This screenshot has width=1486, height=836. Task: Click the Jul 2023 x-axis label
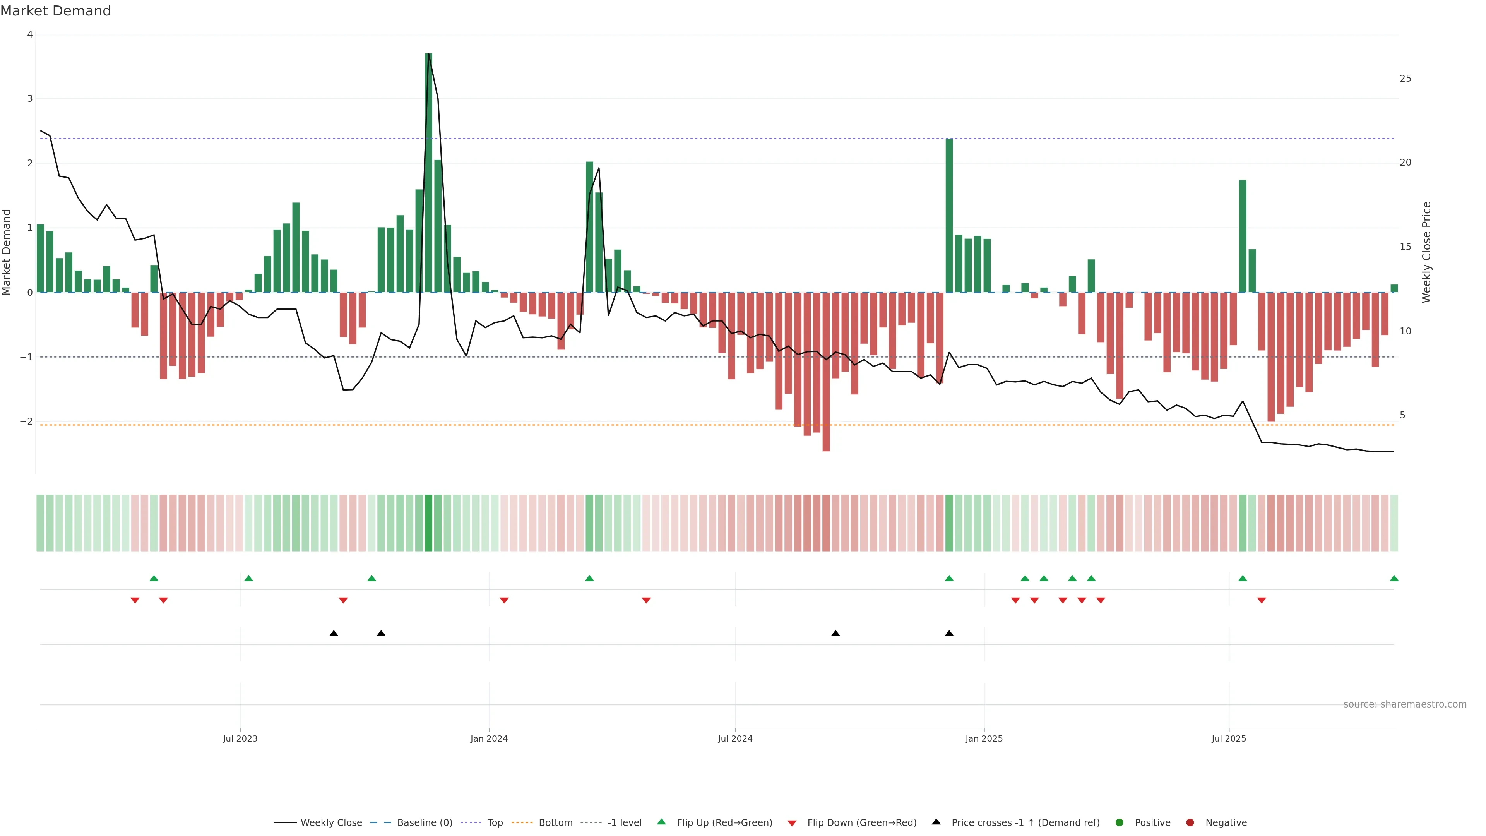point(240,738)
